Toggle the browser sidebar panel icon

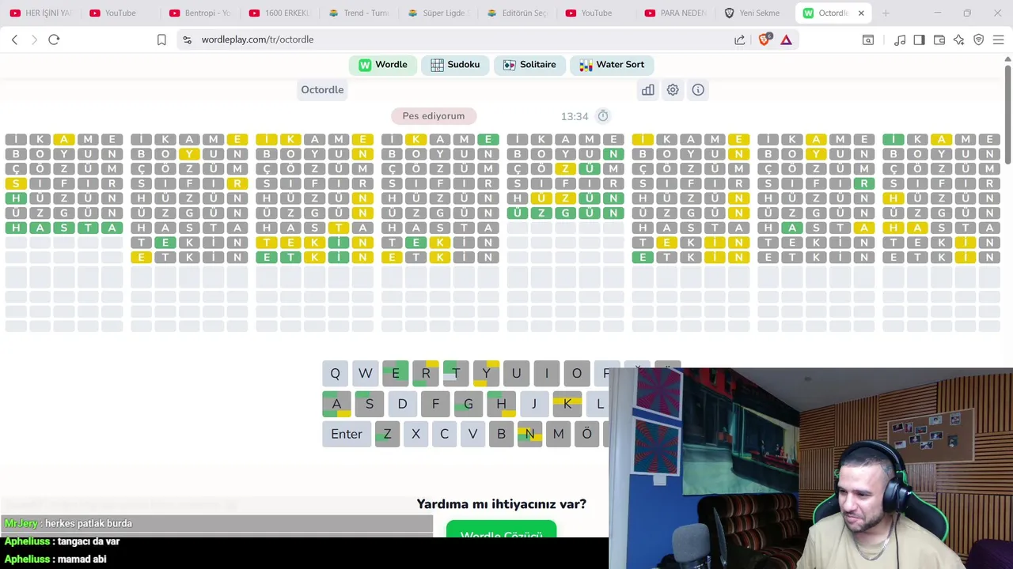(x=919, y=40)
